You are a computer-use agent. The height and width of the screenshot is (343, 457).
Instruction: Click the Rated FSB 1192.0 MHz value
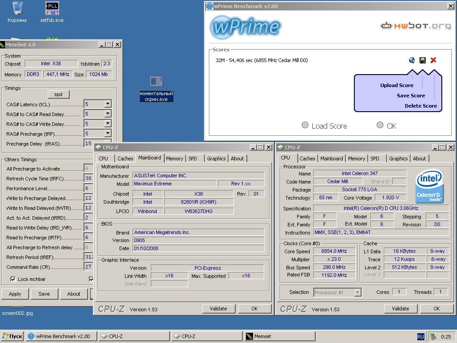tap(334, 275)
